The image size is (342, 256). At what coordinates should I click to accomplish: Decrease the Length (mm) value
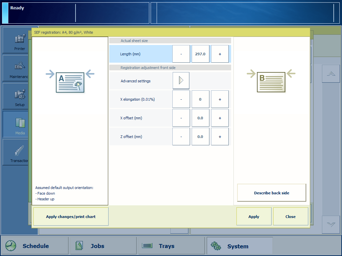point(181,54)
